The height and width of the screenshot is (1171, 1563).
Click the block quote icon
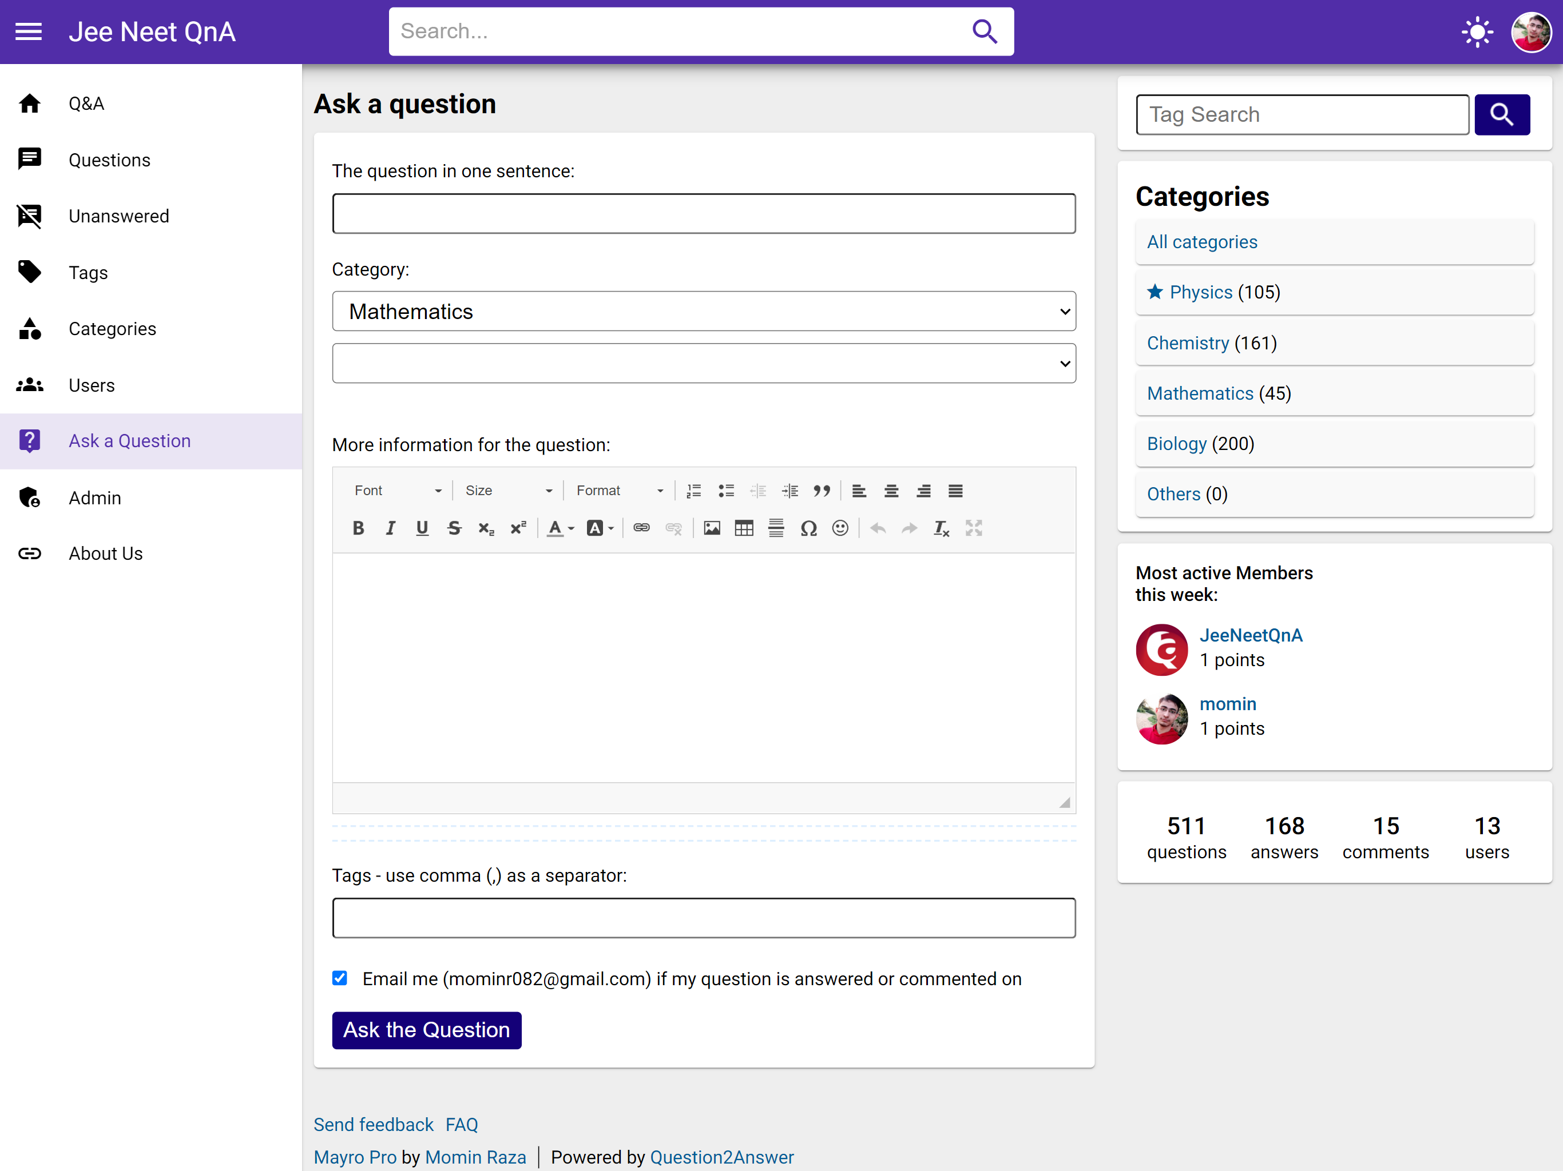(821, 491)
